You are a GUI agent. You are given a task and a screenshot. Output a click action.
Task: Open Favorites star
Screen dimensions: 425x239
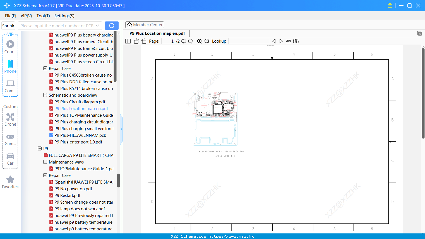10,182
